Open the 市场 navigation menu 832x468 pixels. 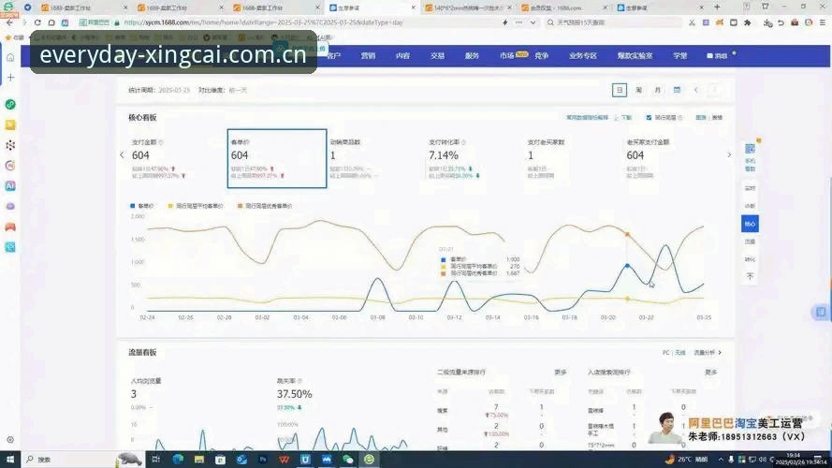(507, 56)
